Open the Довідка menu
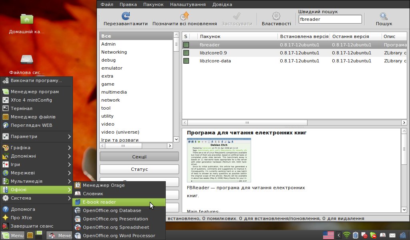 click(222, 4)
